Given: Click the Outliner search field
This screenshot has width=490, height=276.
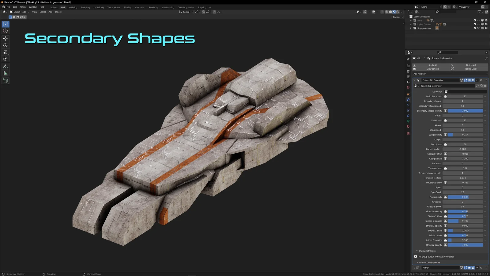Looking at the screenshot, I should (446, 12).
